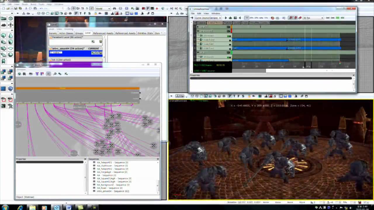Select Persistent Level (80 actors) entry
This screenshot has width=374, height=210.
pyautogui.click(x=76, y=37)
